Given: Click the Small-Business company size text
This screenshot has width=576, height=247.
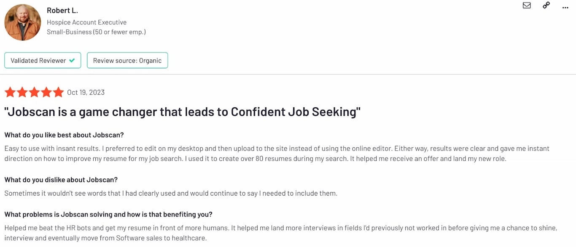Looking at the screenshot, I should (96, 32).
